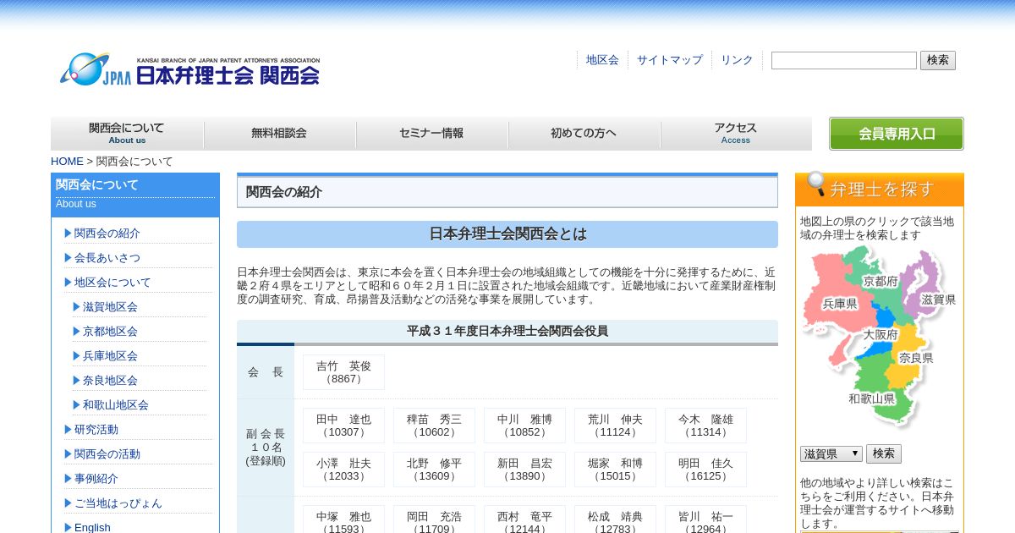Open the アクセス Access menu item
1015x533 pixels.
736,133
